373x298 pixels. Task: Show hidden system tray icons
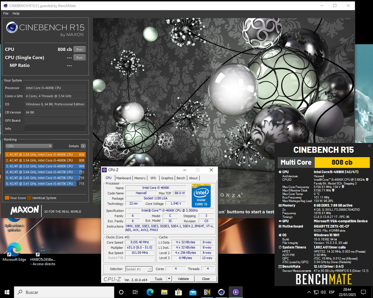(309, 292)
